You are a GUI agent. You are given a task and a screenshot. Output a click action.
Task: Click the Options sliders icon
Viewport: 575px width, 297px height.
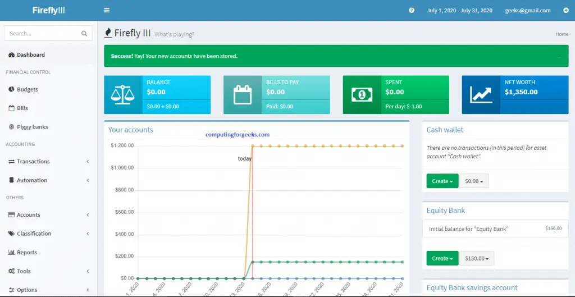click(x=11, y=290)
